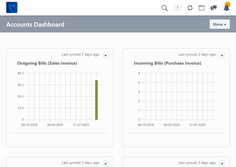Click the Incoming Bills (Purchase Invoice) title
Image resolution: width=236 pixels, height=167 pixels.
coord(167,63)
